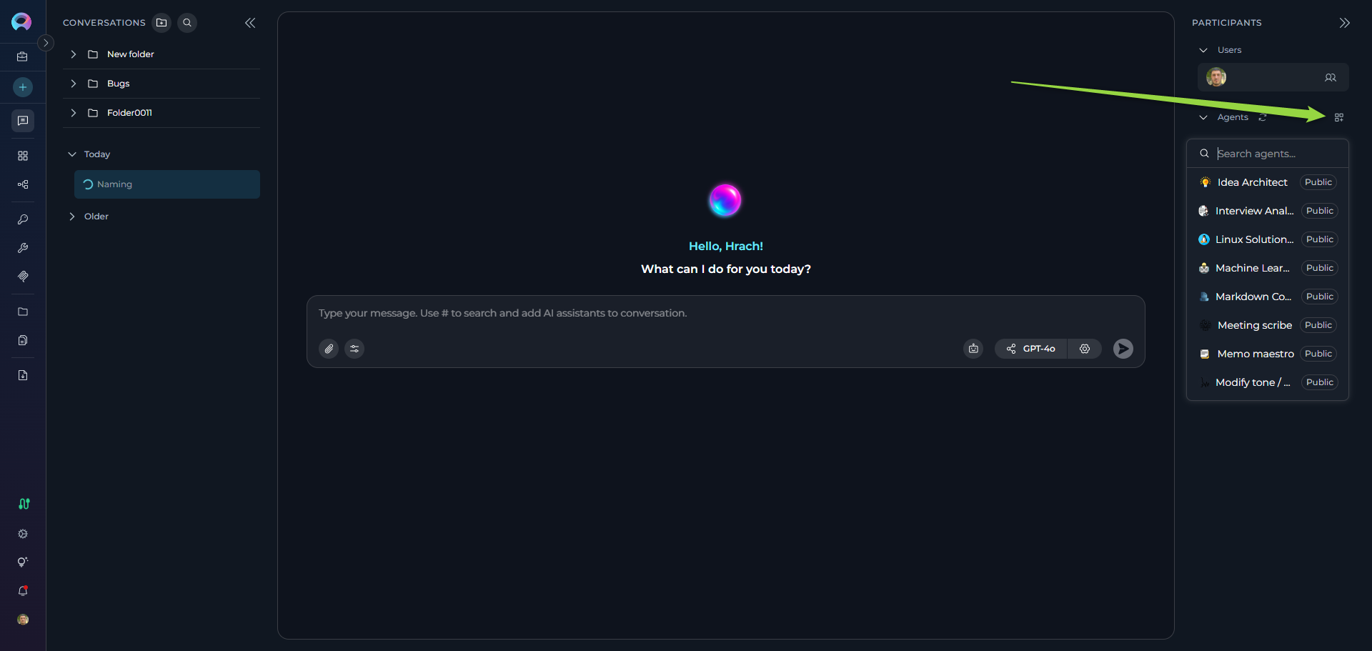
Task: Send the message with the arrow button
Action: pos(1123,349)
